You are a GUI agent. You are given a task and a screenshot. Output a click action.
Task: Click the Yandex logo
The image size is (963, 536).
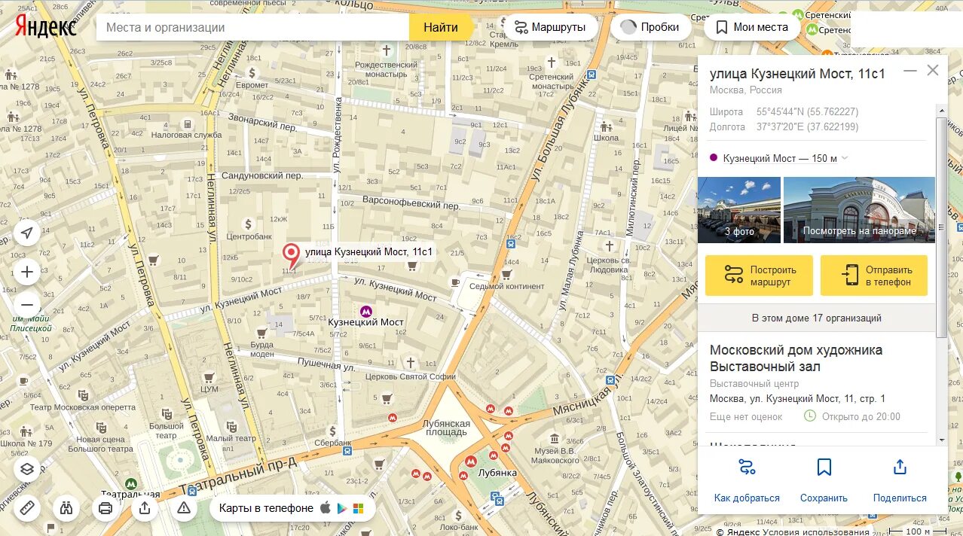(x=46, y=26)
